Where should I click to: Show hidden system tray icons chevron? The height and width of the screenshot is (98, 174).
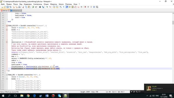(x=147, y=96)
